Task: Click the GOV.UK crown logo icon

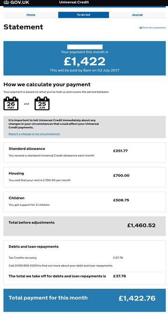Action: 6,2
